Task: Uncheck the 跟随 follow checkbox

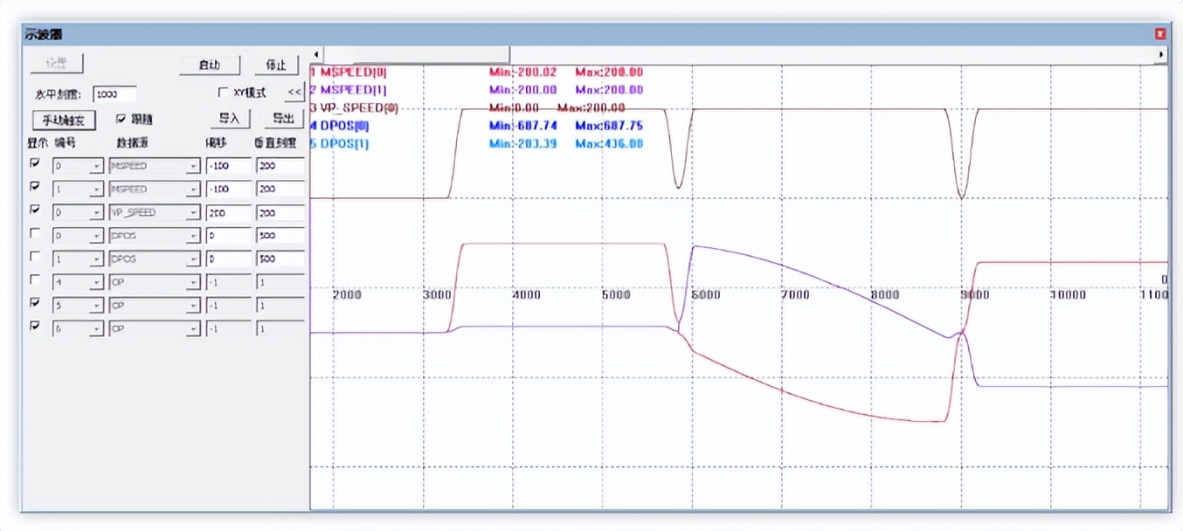Action: 121,119
